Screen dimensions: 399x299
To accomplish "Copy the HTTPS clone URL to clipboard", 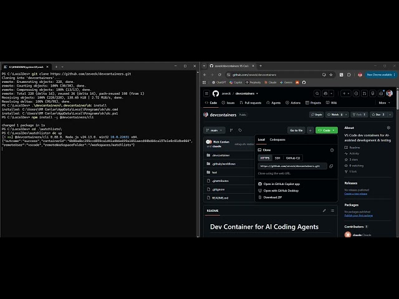I will tap(331, 166).
